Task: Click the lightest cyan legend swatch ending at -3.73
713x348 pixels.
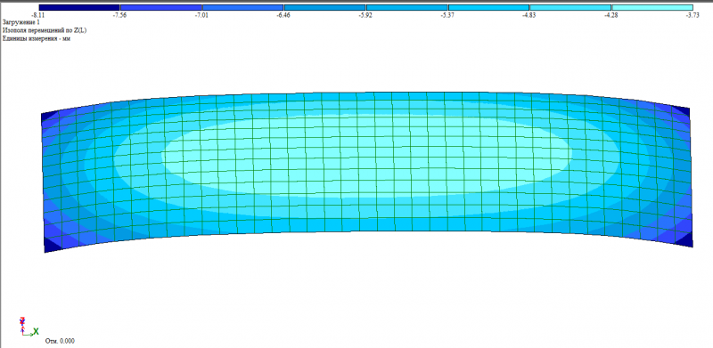Action: tap(652, 7)
